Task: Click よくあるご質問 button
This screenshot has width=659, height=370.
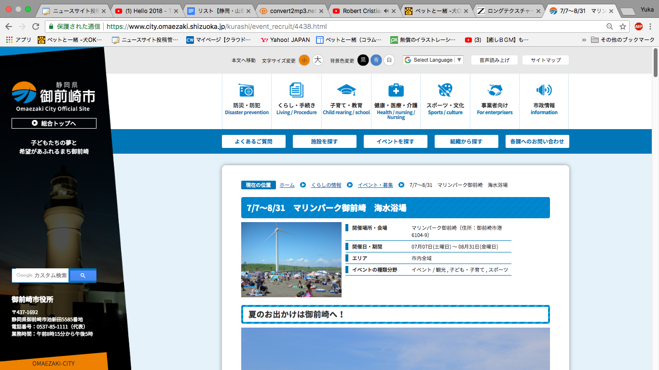Action: (254, 142)
